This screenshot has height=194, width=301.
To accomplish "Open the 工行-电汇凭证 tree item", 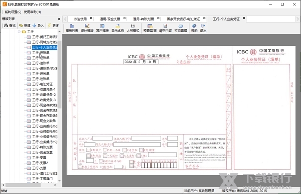I will tap(42, 84).
